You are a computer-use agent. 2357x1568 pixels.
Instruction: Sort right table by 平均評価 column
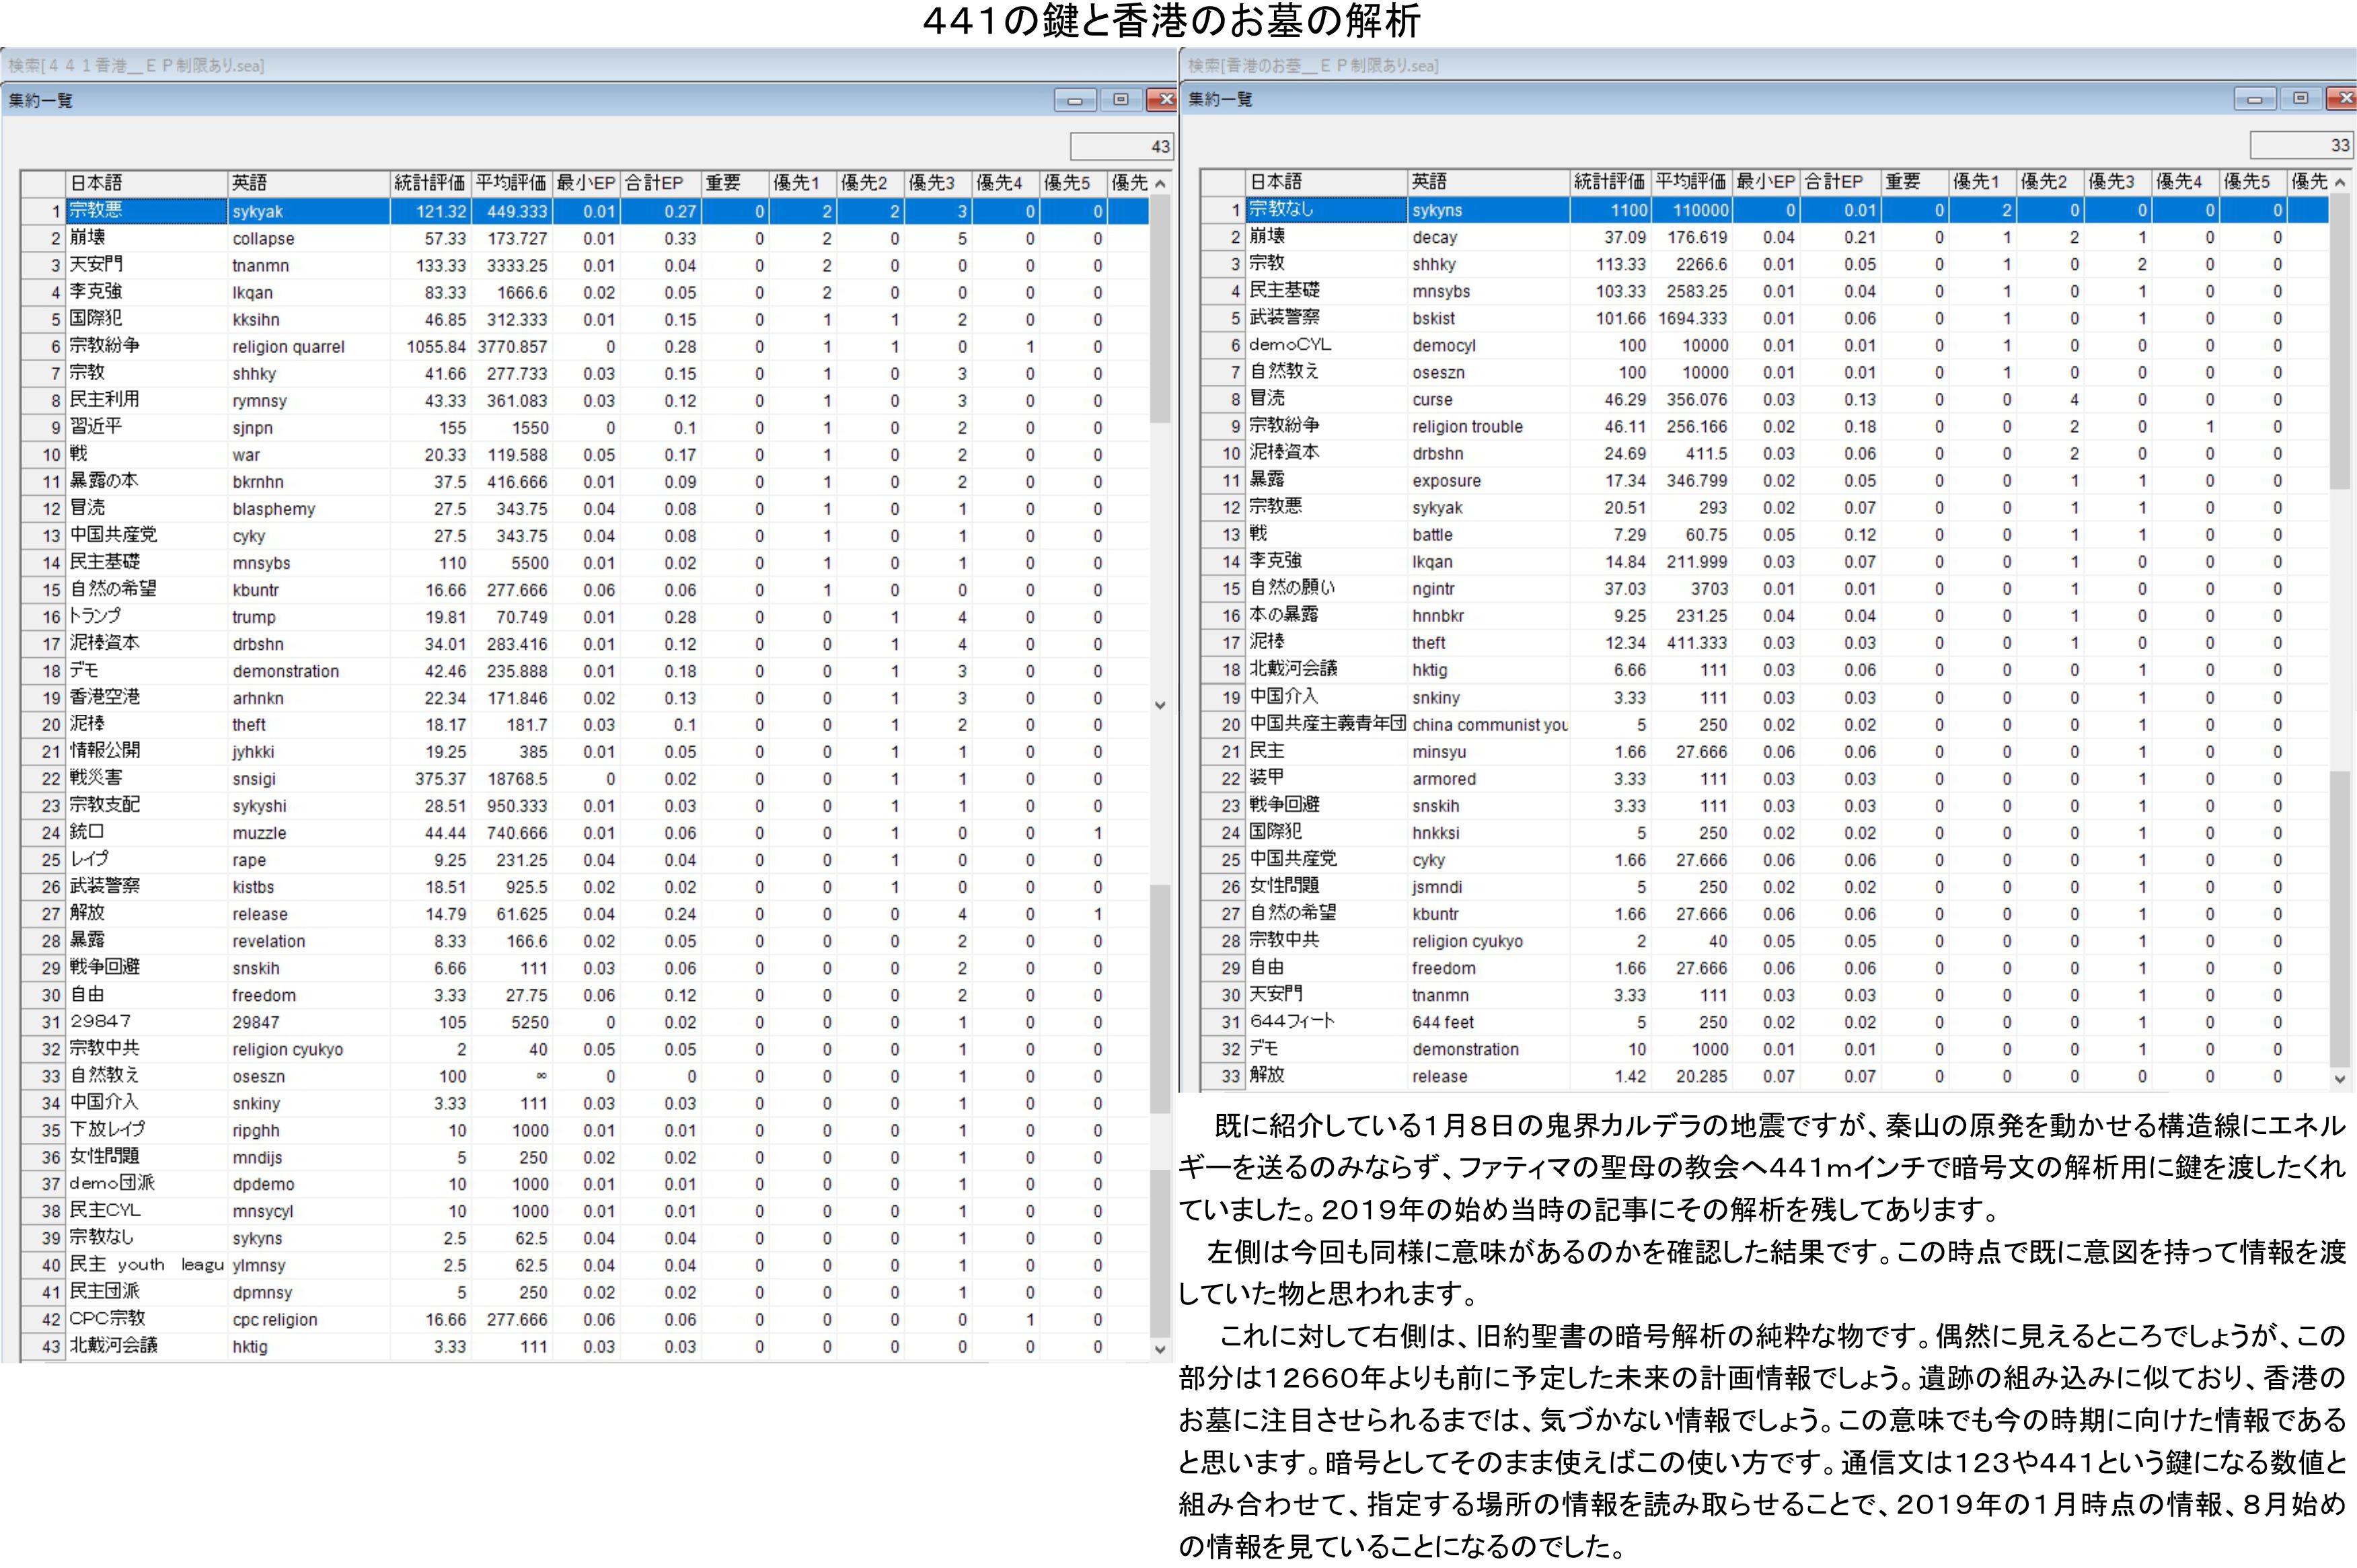coord(1690,182)
